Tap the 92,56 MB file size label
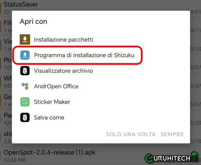Viewport: 201px width, 165px height. click(15, 160)
